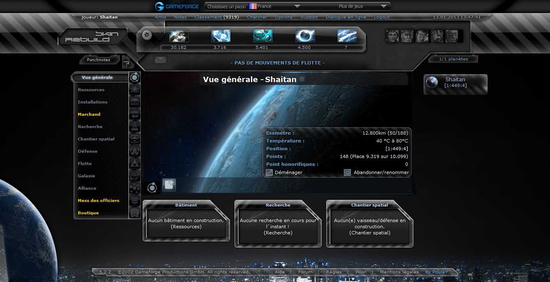Screen dimensions: 550x282
Task: Click the icon next to Installations menu
Action: [x=135, y=102]
